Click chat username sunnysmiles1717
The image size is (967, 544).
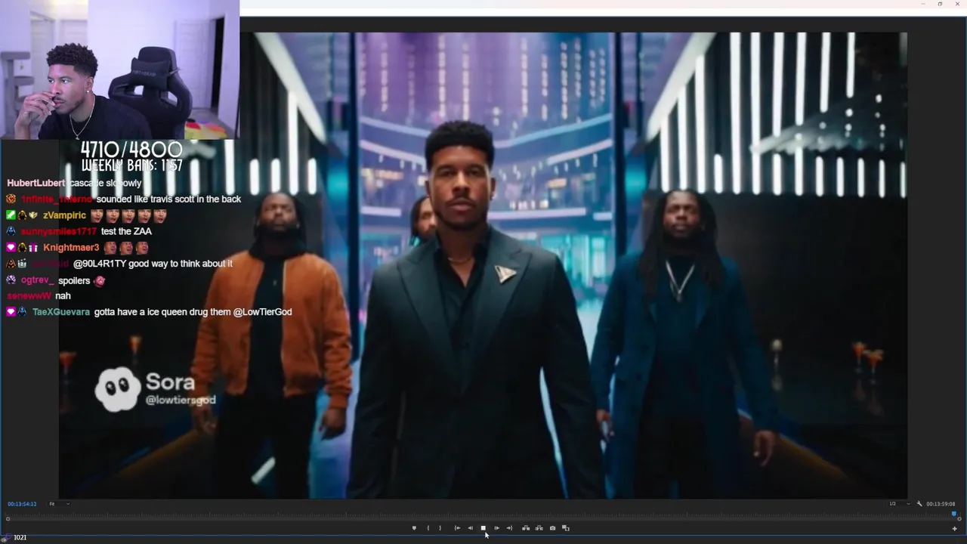click(59, 231)
